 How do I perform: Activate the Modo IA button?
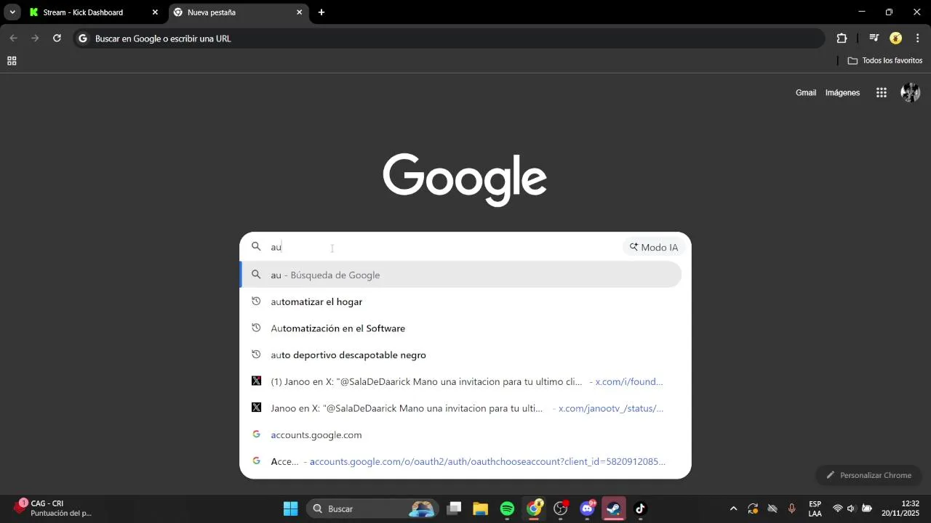click(x=654, y=247)
